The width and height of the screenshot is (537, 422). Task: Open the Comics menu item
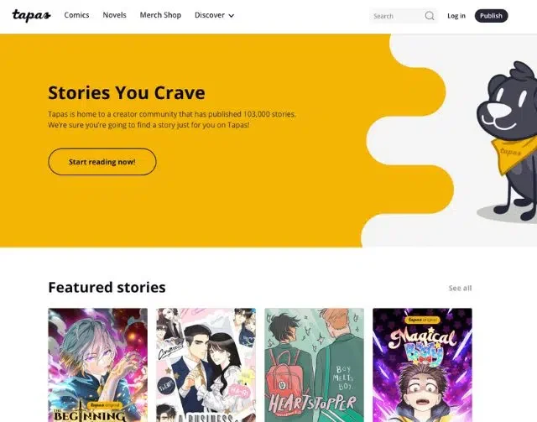pos(76,15)
